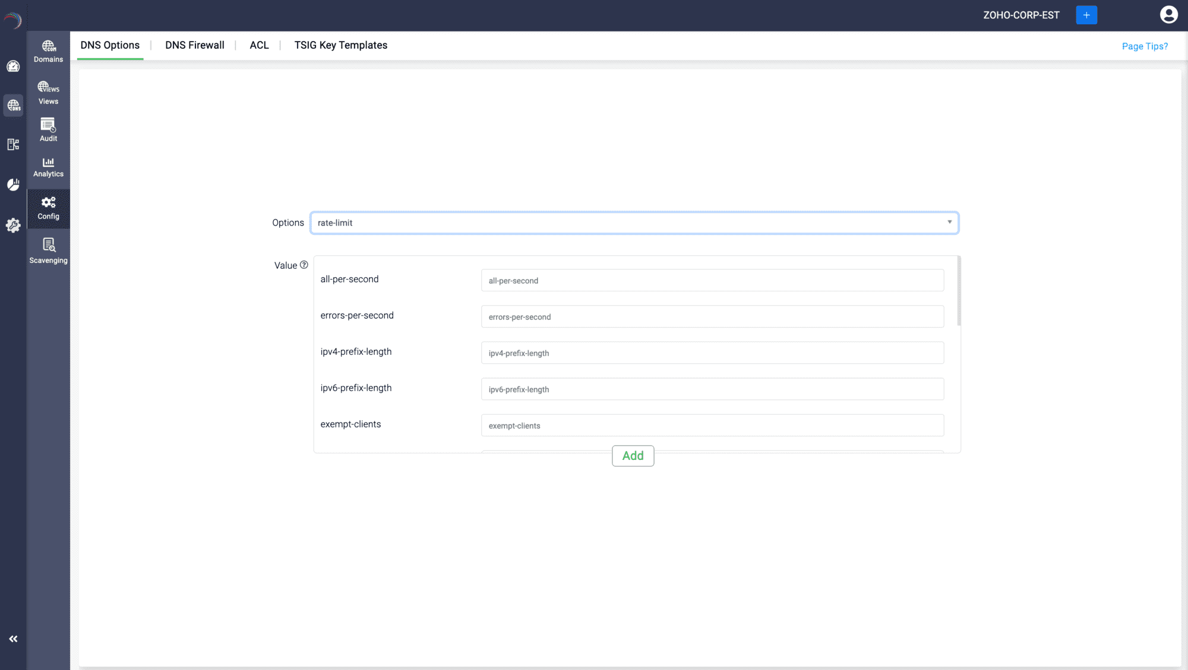Switch to the DNS Firewall tab
Screen dimensions: 1188x670
pos(194,45)
